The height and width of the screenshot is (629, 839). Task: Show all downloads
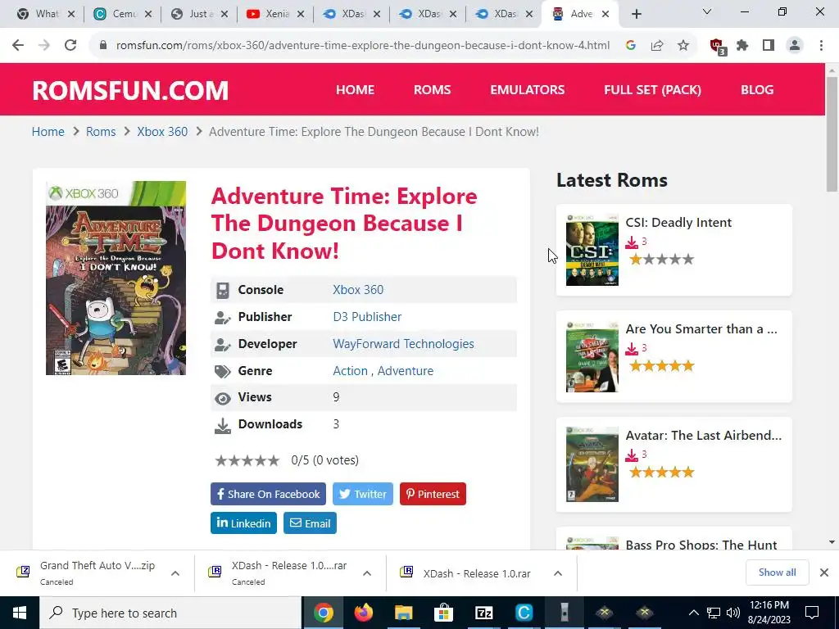pos(777,572)
